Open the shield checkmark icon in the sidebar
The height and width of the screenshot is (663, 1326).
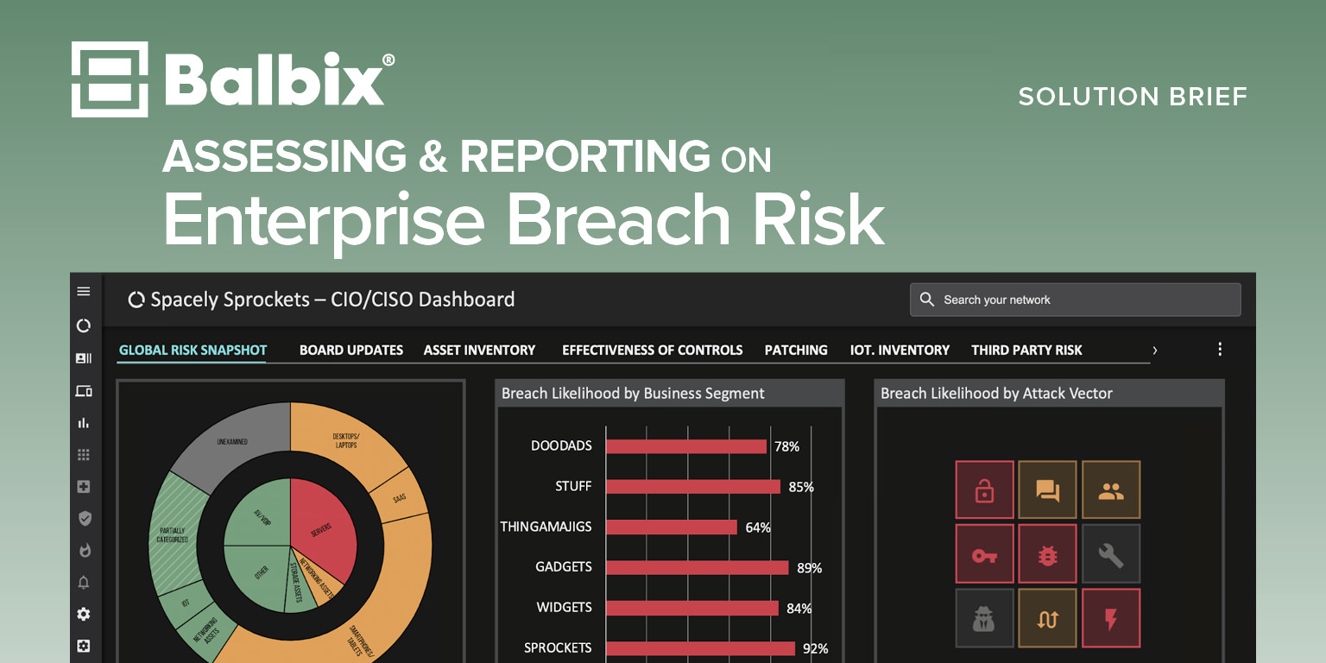[x=84, y=519]
